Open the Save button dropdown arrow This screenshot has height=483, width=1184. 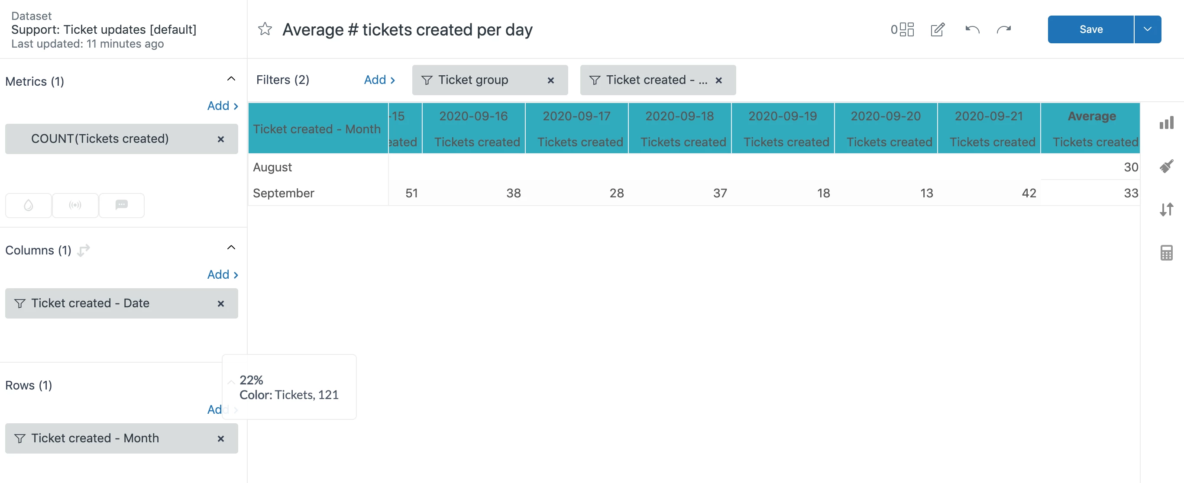[1147, 29]
